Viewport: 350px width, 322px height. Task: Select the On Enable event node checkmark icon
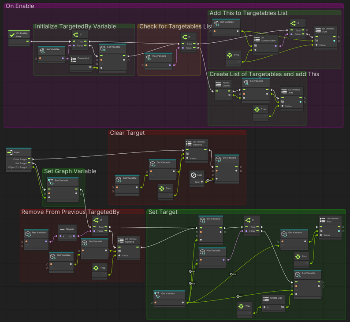(12, 35)
